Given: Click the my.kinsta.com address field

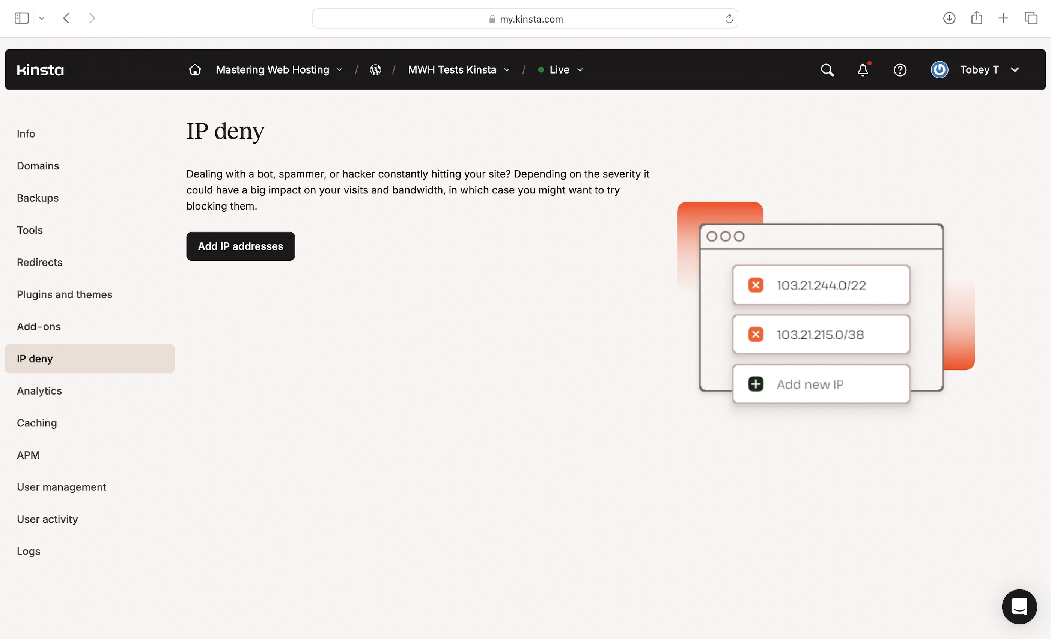Looking at the screenshot, I should [531, 19].
